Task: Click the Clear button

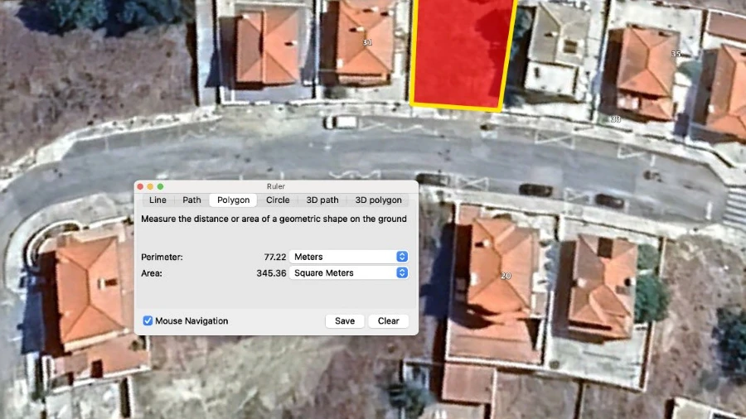Action: pos(388,320)
